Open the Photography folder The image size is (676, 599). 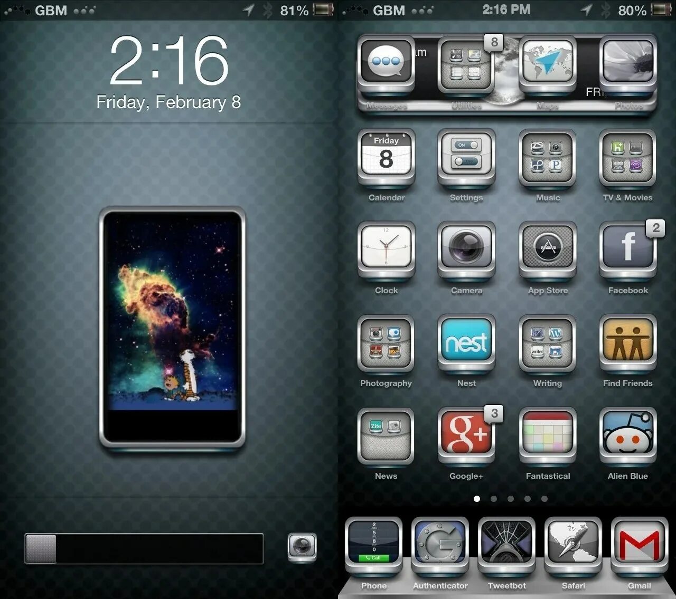pos(386,343)
